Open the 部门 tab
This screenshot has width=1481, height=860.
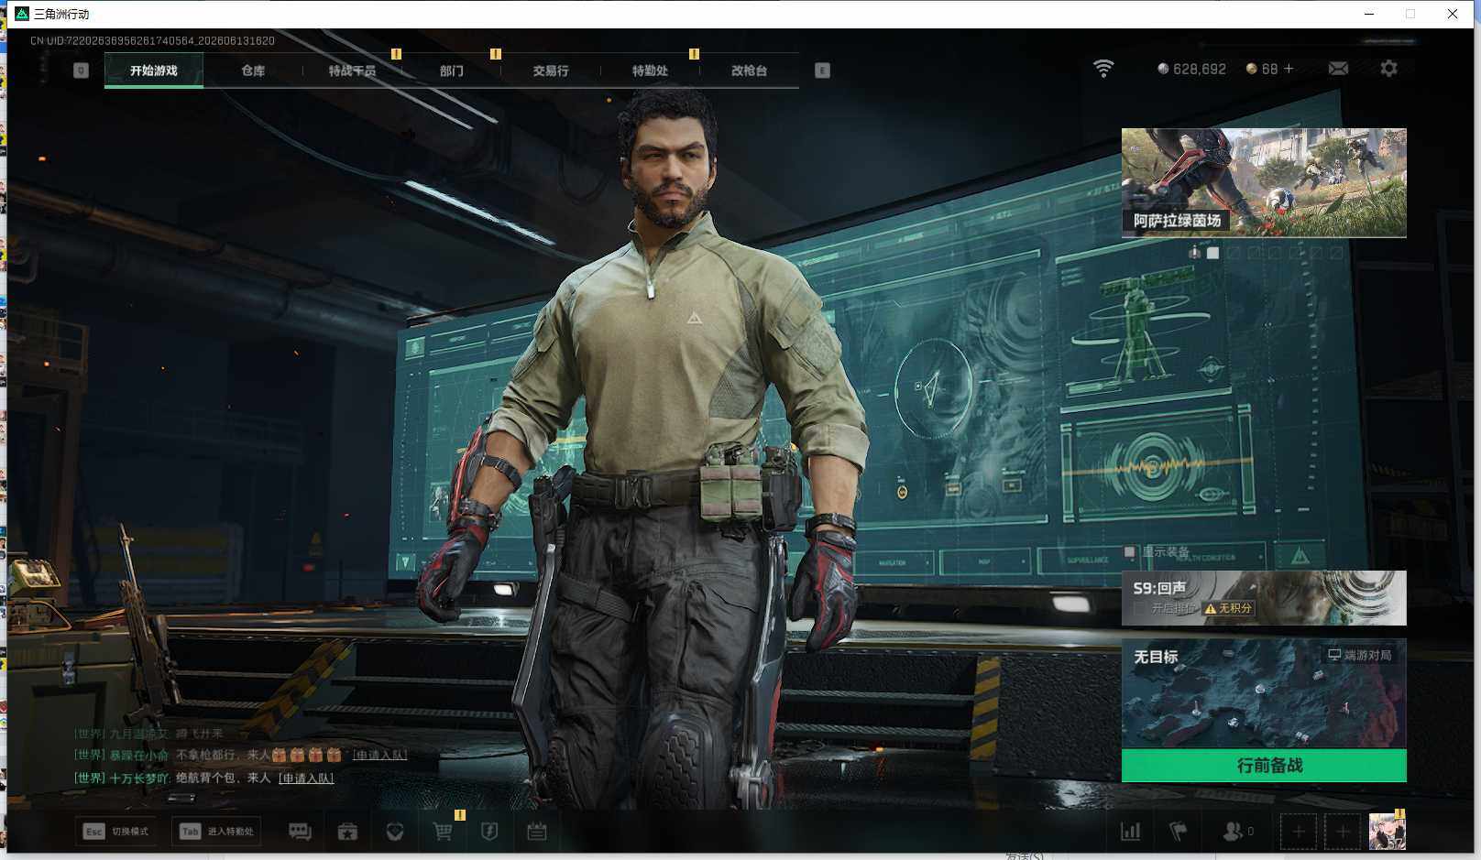click(x=451, y=71)
